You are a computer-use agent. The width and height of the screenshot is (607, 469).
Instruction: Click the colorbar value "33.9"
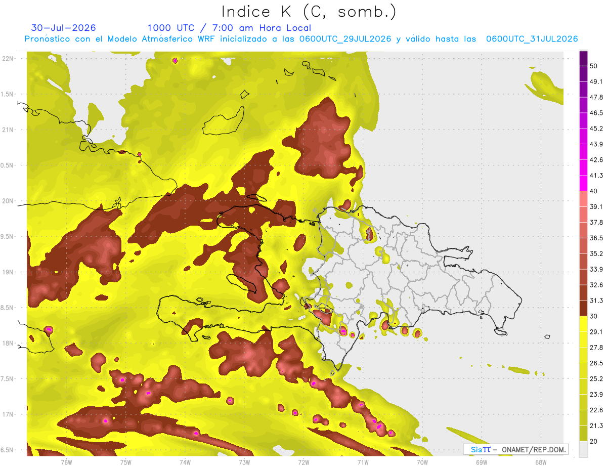click(x=596, y=269)
